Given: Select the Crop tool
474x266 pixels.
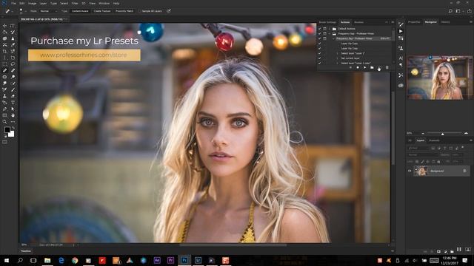Looking at the screenshot, I should click(4, 51).
